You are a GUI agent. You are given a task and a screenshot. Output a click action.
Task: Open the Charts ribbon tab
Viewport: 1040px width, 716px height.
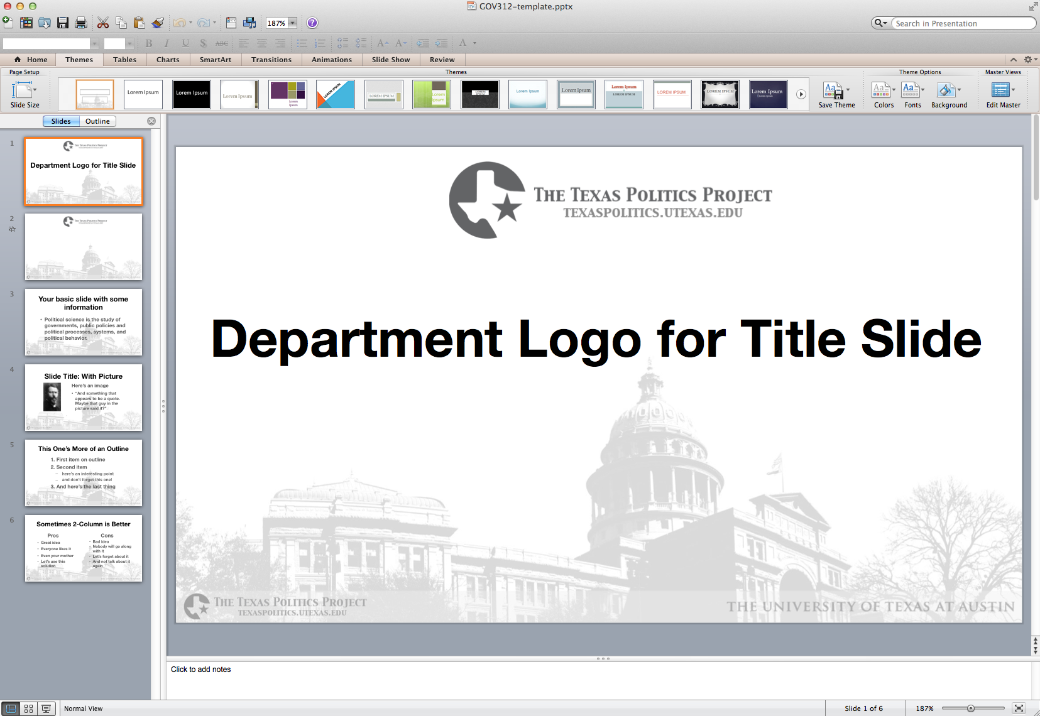pos(168,60)
